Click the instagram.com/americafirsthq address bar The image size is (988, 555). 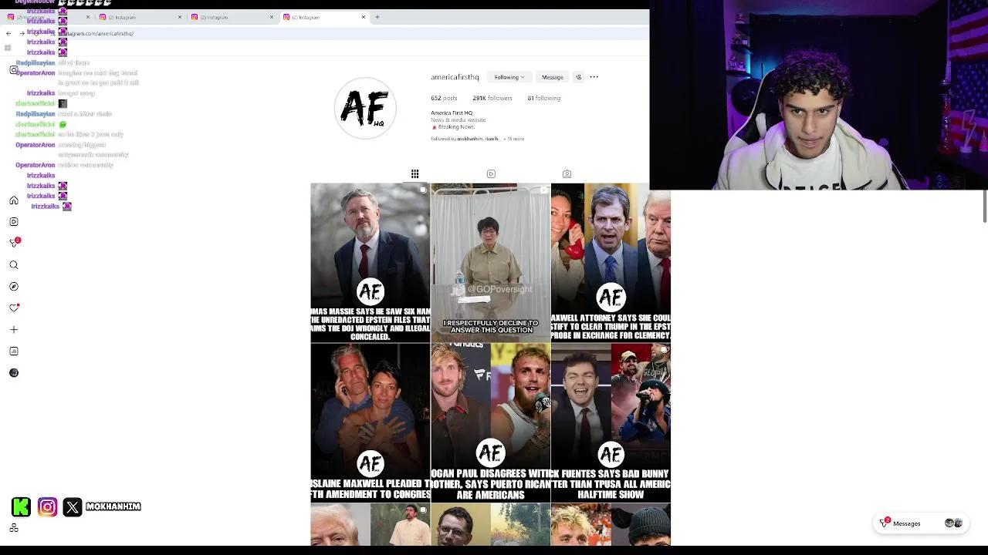[340, 33]
